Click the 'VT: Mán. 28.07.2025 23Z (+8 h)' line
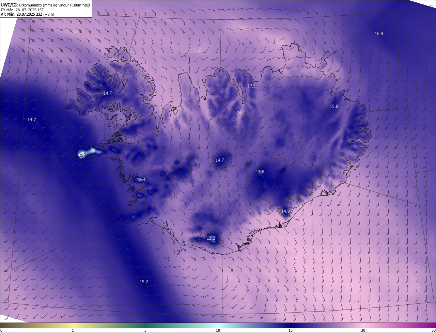Viewport: 436px width, 333px height. [x=27, y=14]
